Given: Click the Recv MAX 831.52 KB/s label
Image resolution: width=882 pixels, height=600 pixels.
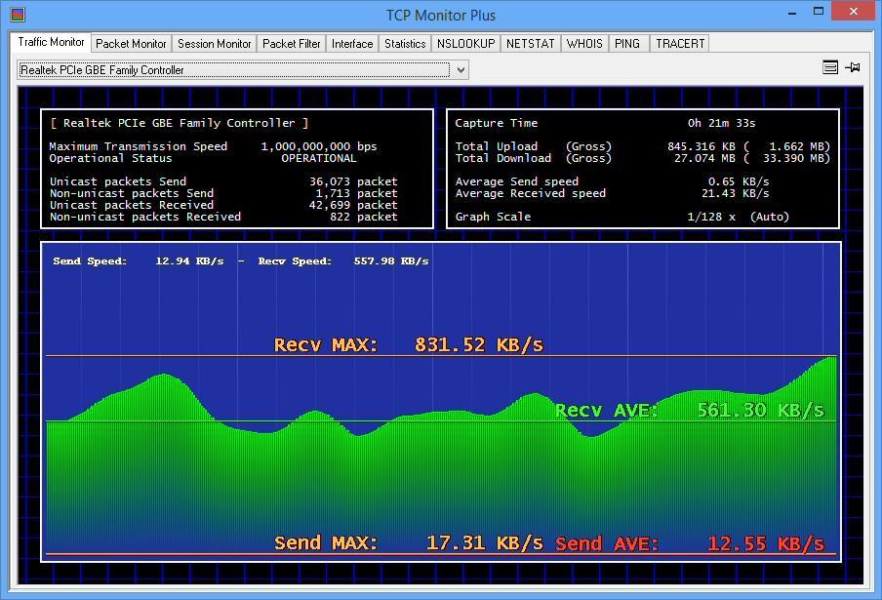Looking at the screenshot, I should click(x=409, y=344).
